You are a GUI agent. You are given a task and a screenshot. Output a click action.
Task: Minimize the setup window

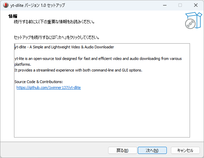165,5
